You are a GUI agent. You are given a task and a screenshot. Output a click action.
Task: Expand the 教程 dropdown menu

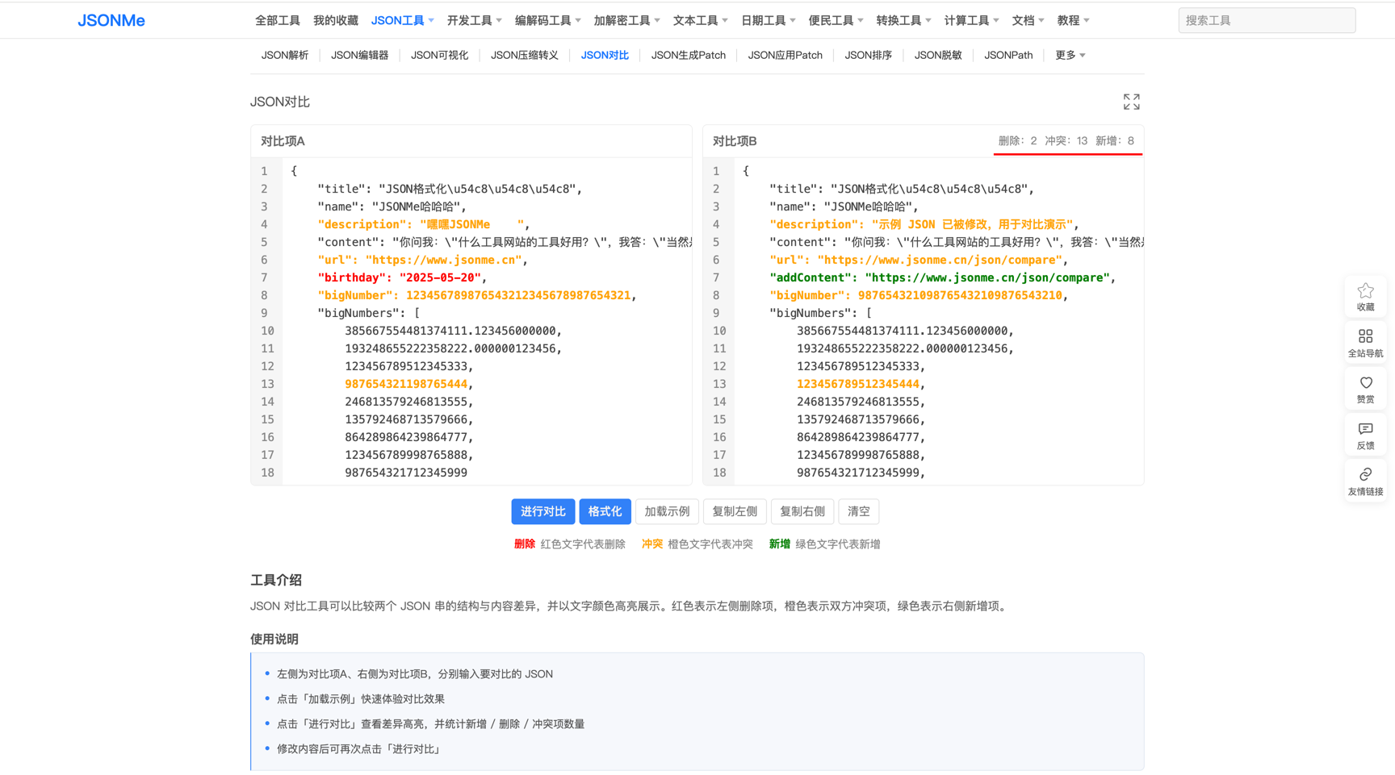coord(1073,20)
